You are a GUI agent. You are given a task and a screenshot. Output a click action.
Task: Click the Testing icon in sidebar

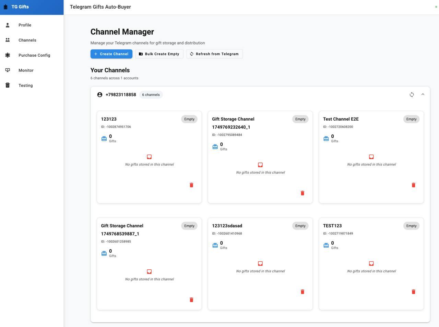tap(8, 86)
